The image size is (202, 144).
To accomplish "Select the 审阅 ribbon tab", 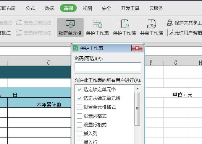I will (68, 8).
